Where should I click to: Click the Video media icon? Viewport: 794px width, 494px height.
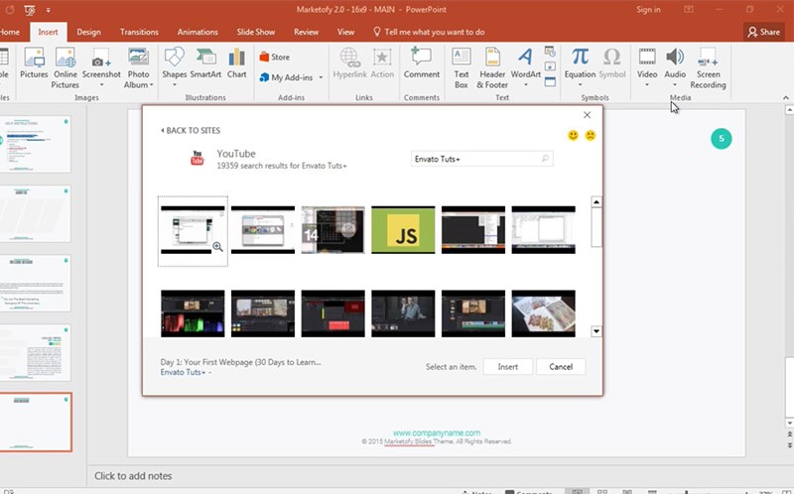647,57
